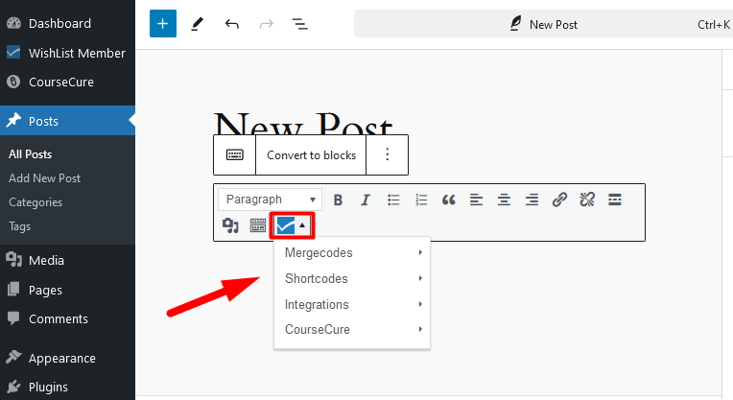Align text right
The image size is (733, 400).
(532, 200)
